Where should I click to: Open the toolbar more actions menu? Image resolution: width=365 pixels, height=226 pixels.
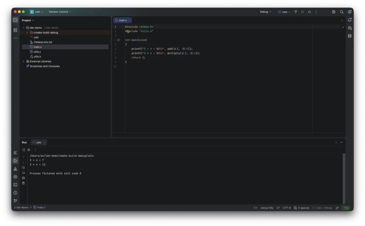pyautogui.click(x=316, y=12)
